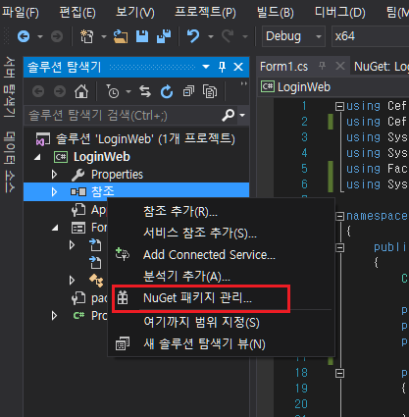This screenshot has height=417, width=409.
Task: Pin the Form1.cs tab
Action: click(x=322, y=66)
